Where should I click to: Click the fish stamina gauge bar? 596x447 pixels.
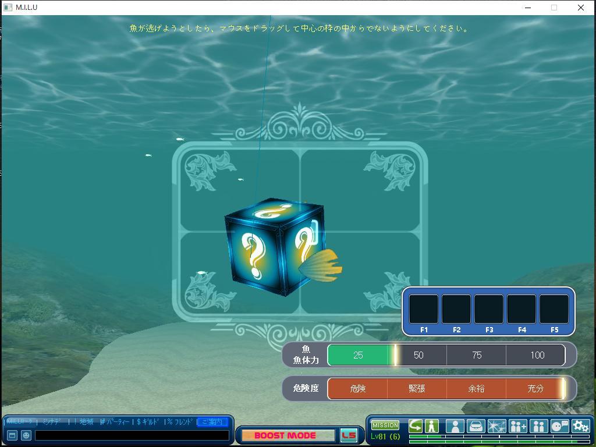click(446, 355)
